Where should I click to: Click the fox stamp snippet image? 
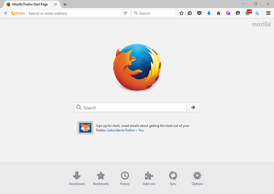tap(85, 128)
